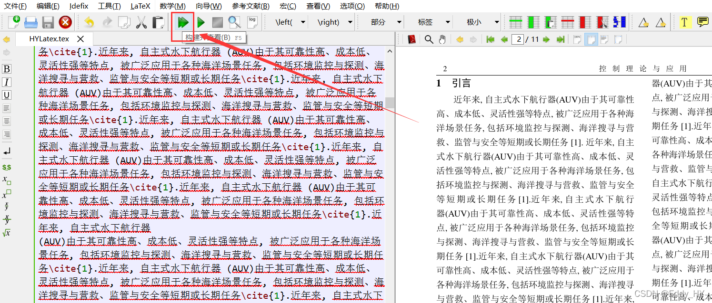The height and width of the screenshot is (303, 712).
Task: Jump to the previous error with the triangle left-arrow icon
Action: coord(643,22)
